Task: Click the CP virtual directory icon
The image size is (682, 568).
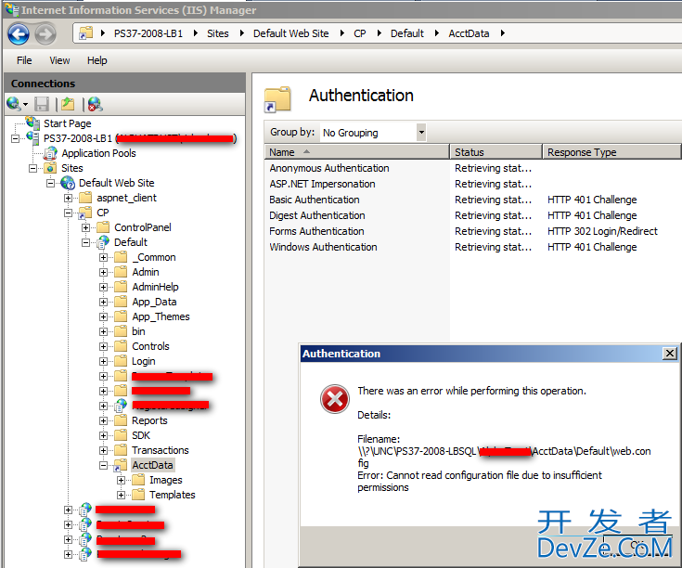Action: [x=85, y=213]
